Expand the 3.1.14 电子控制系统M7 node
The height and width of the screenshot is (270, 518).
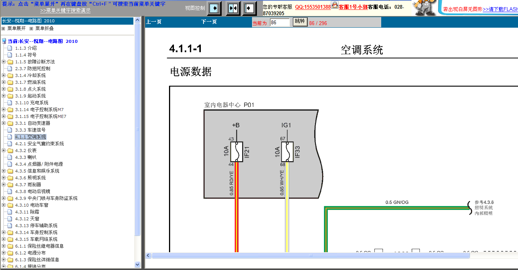[4, 110]
